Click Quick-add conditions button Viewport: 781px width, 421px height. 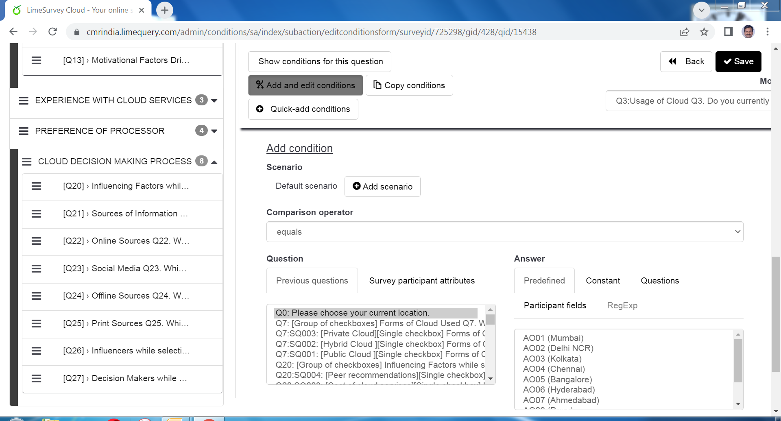click(303, 109)
